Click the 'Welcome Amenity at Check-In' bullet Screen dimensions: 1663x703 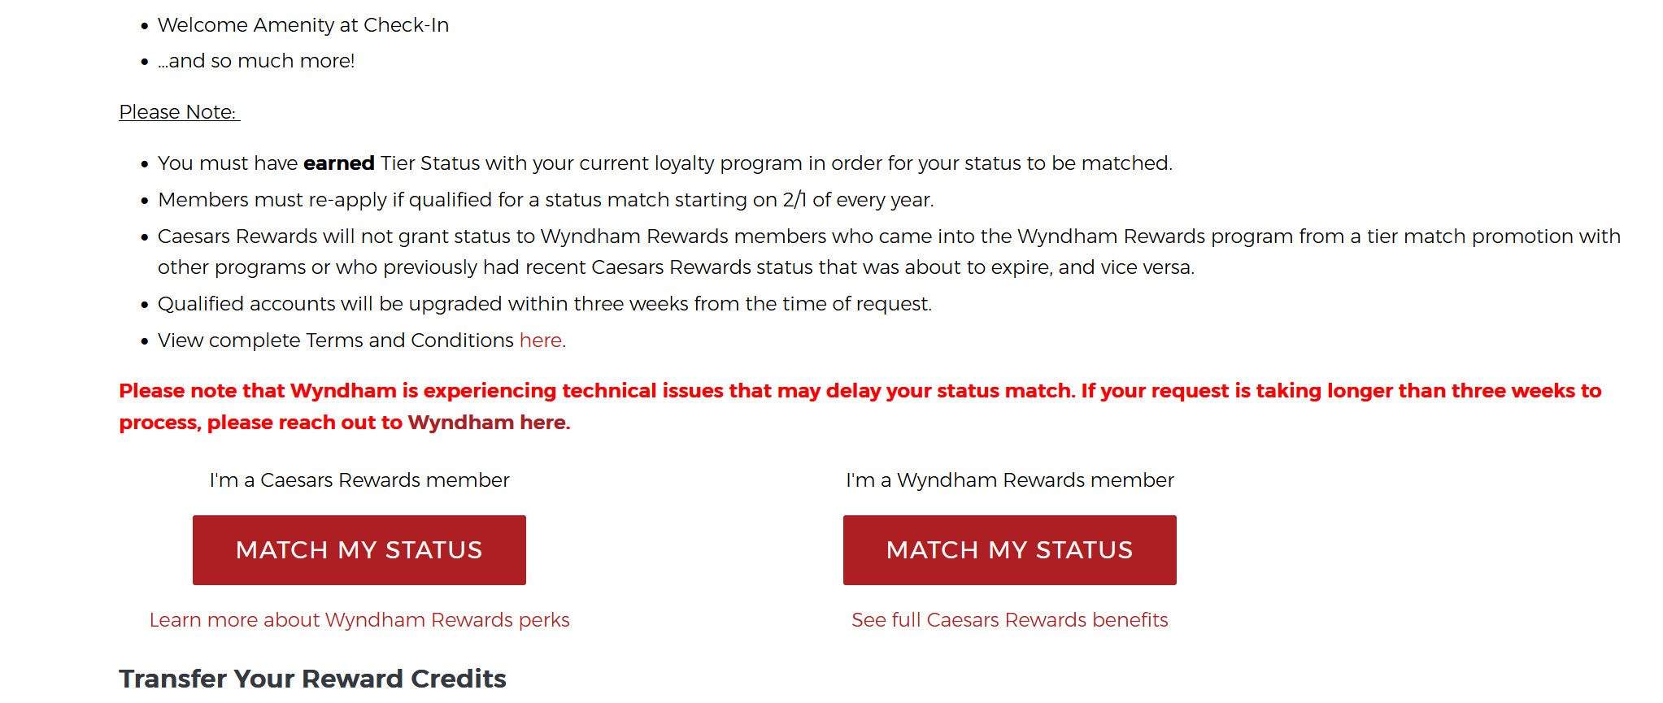pos(303,25)
